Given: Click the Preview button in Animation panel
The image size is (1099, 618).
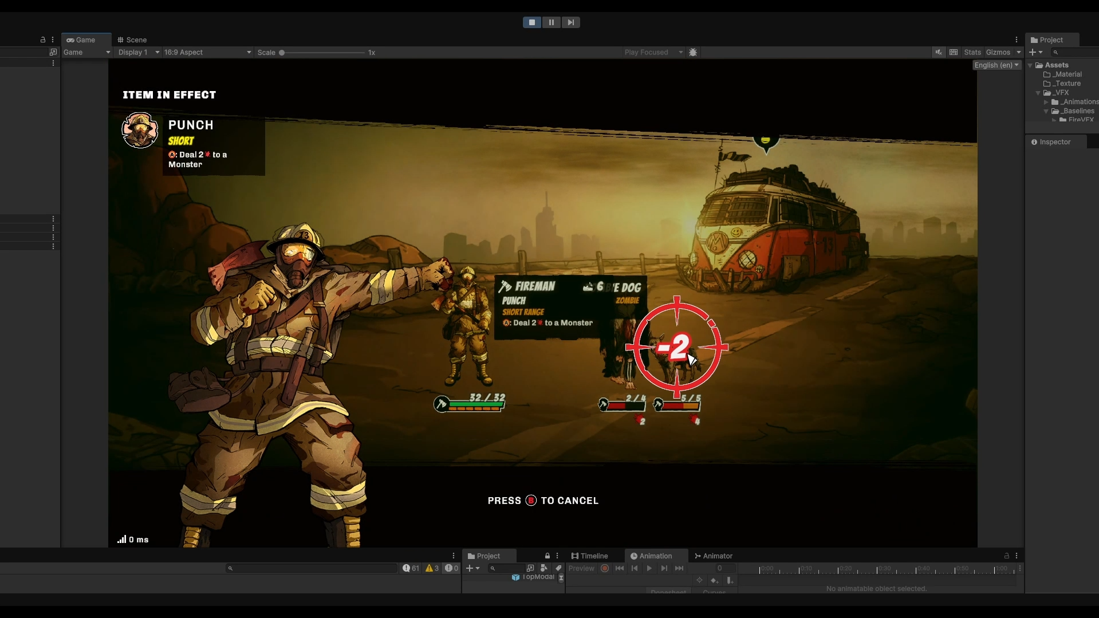Looking at the screenshot, I should (x=581, y=569).
